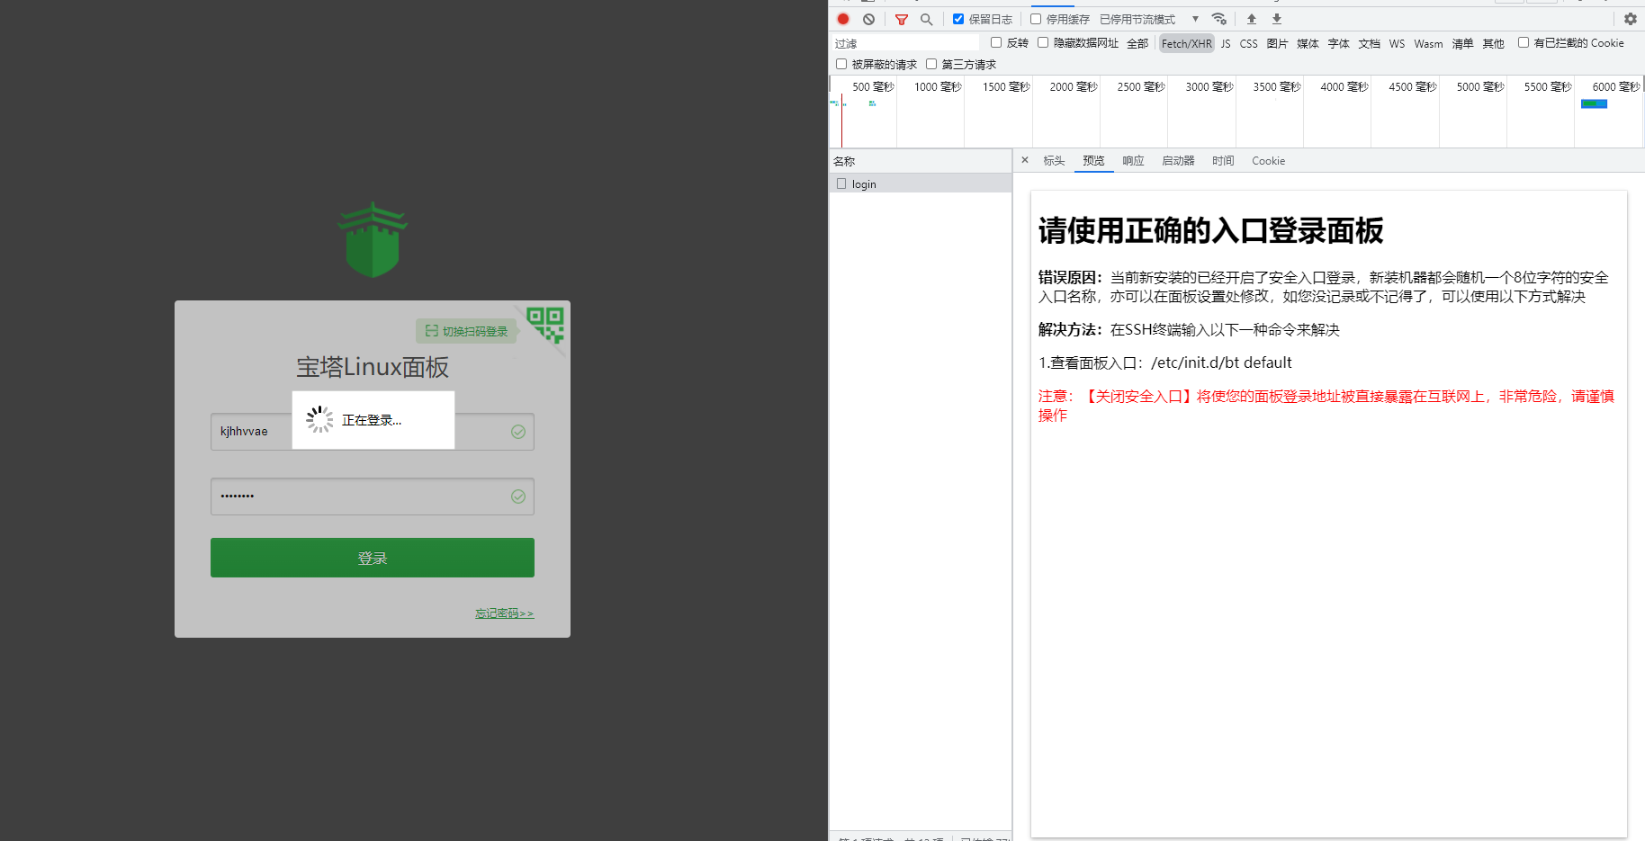Filter requests by 文档
The image size is (1645, 841).
[1369, 43]
